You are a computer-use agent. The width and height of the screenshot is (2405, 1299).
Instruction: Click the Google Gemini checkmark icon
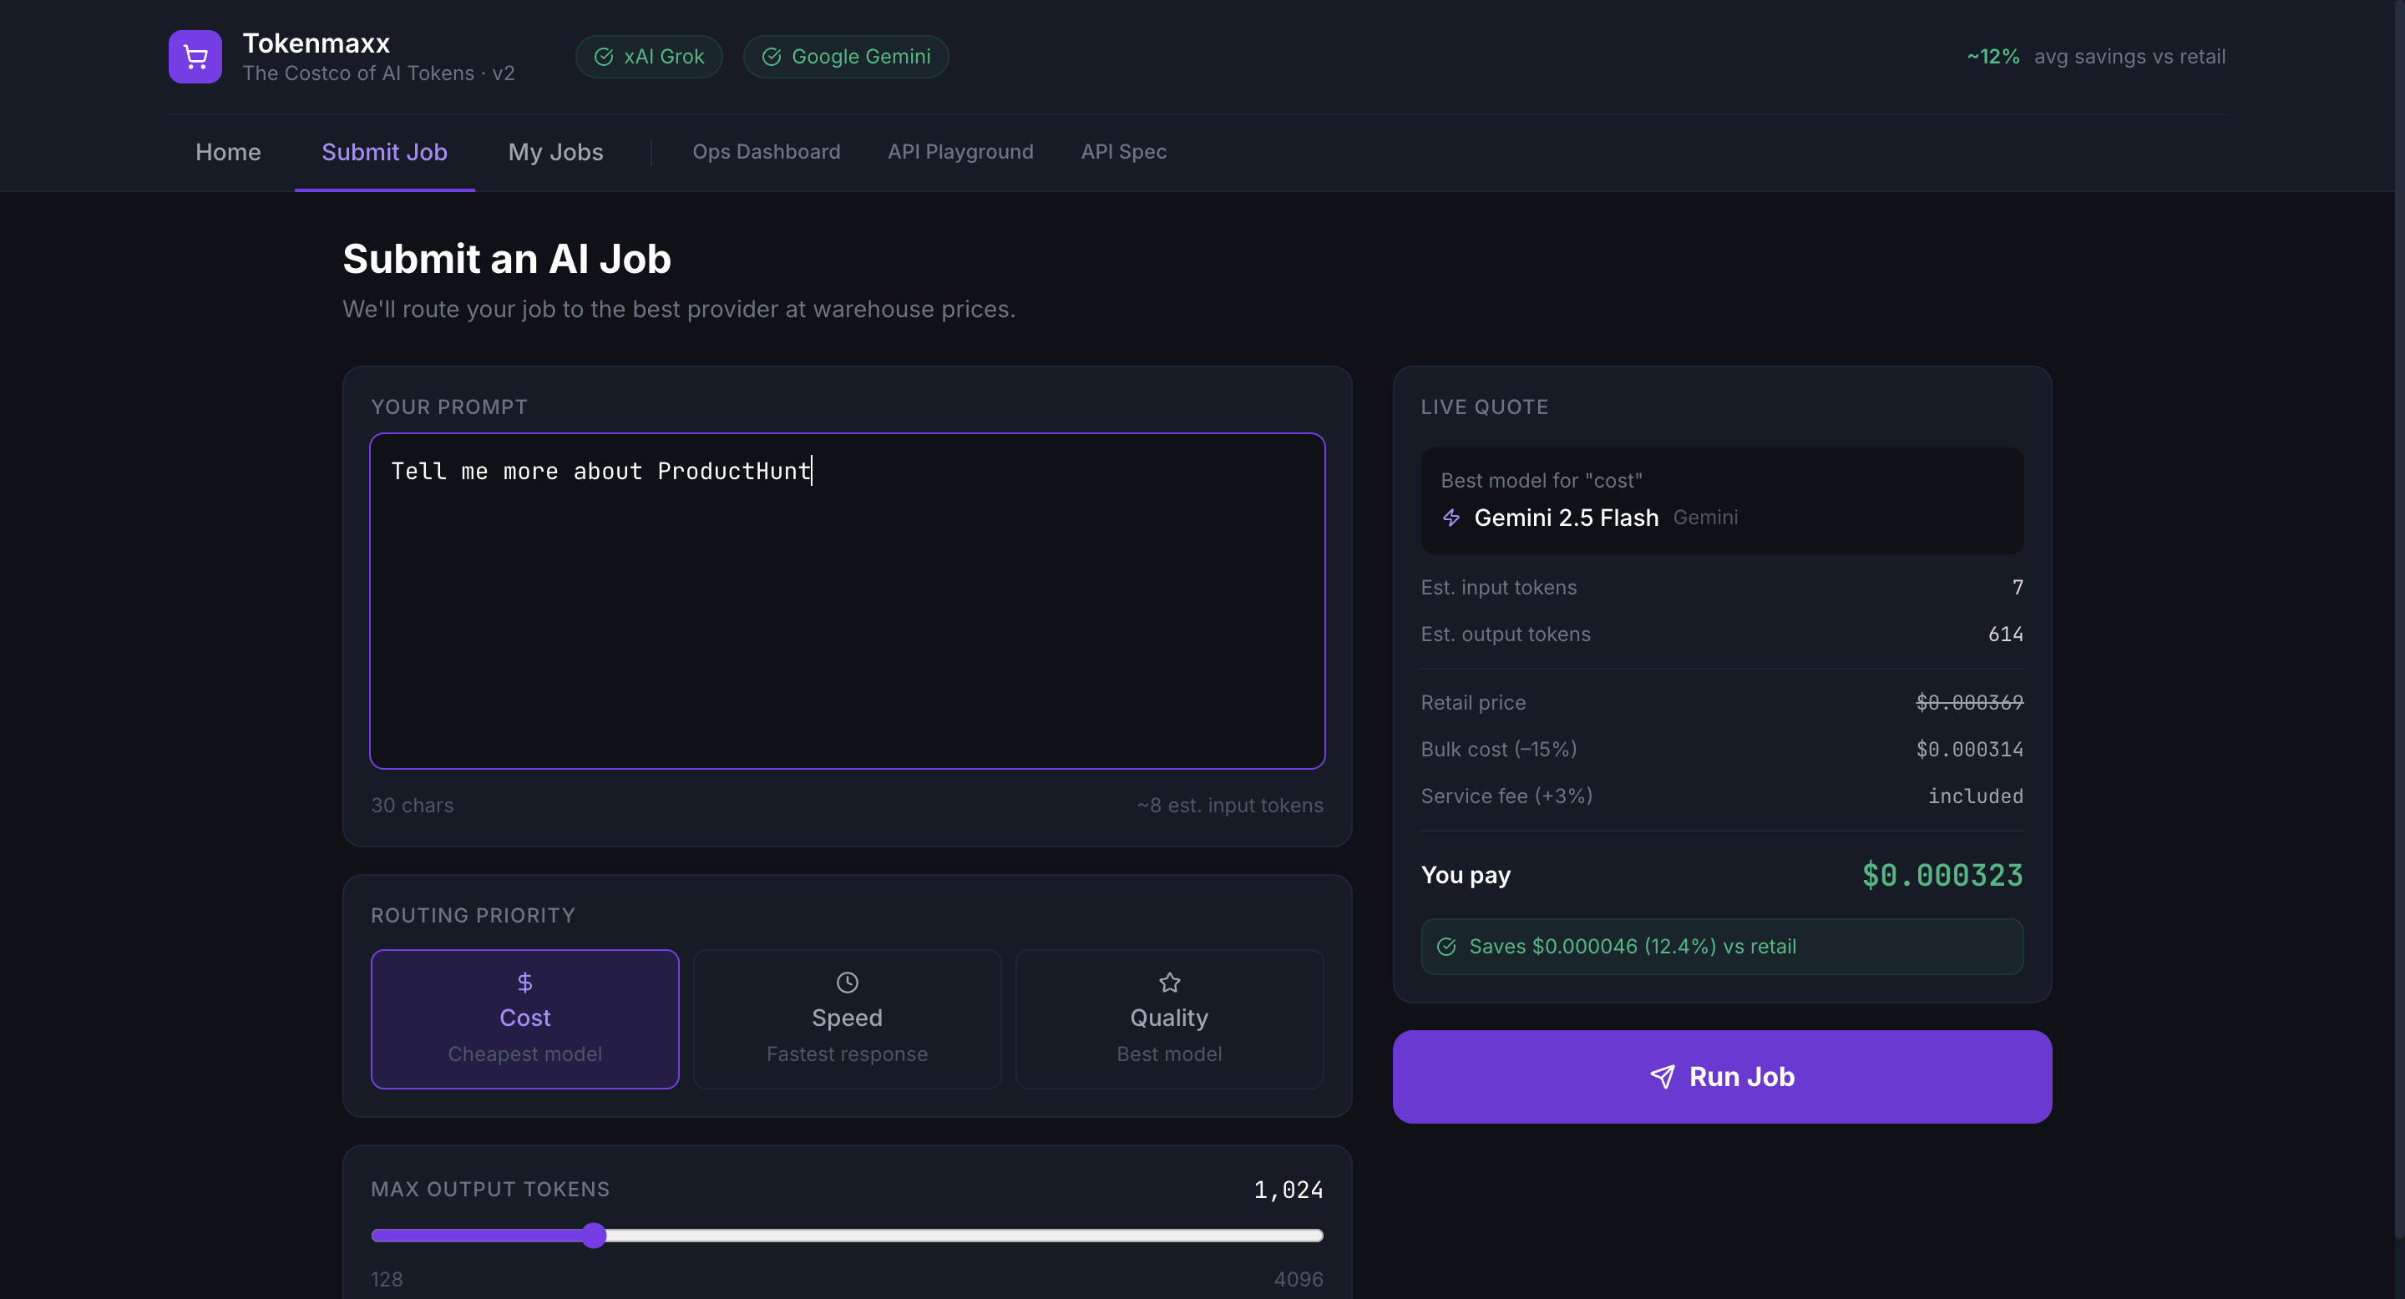[771, 57]
